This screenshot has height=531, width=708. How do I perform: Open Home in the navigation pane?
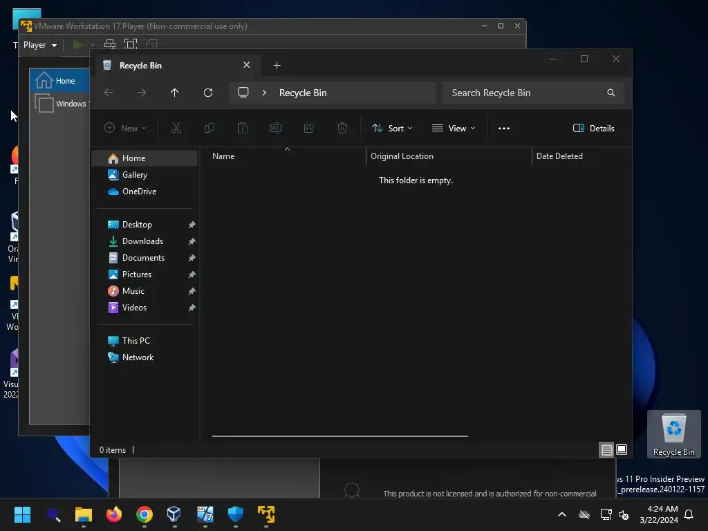pyautogui.click(x=145, y=158)
